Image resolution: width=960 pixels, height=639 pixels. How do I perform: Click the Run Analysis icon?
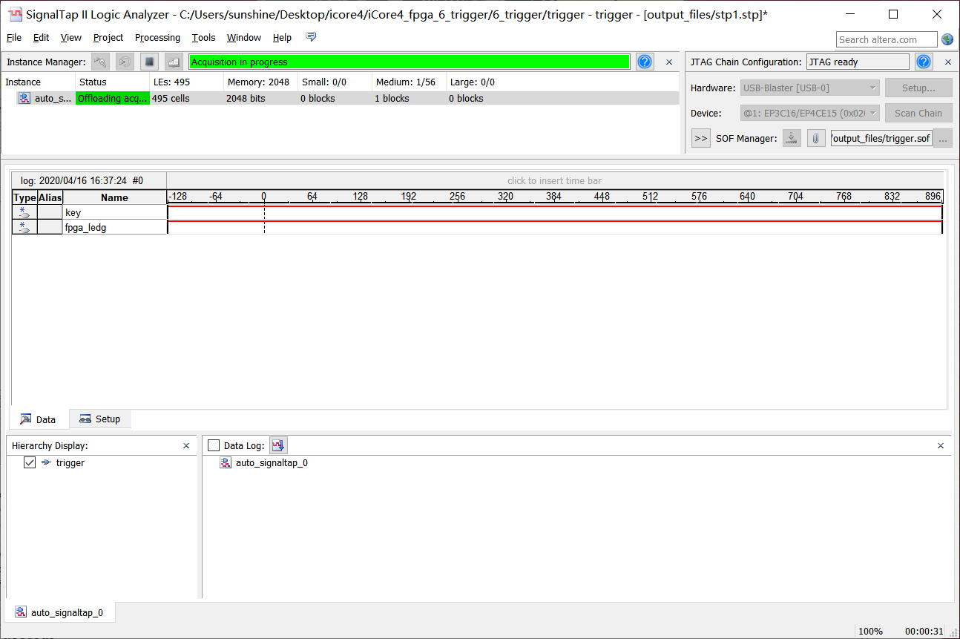coord(101,62)
